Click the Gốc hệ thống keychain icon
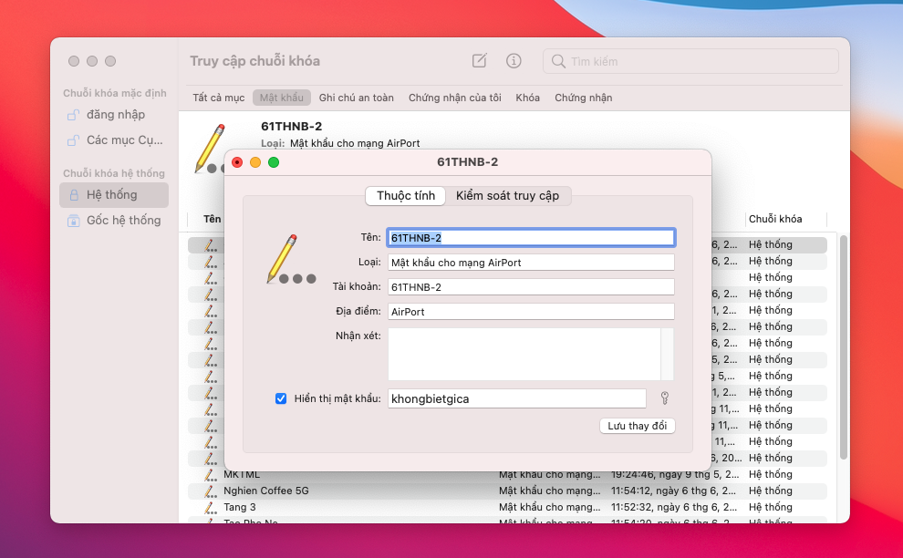 tap(74, 221)
